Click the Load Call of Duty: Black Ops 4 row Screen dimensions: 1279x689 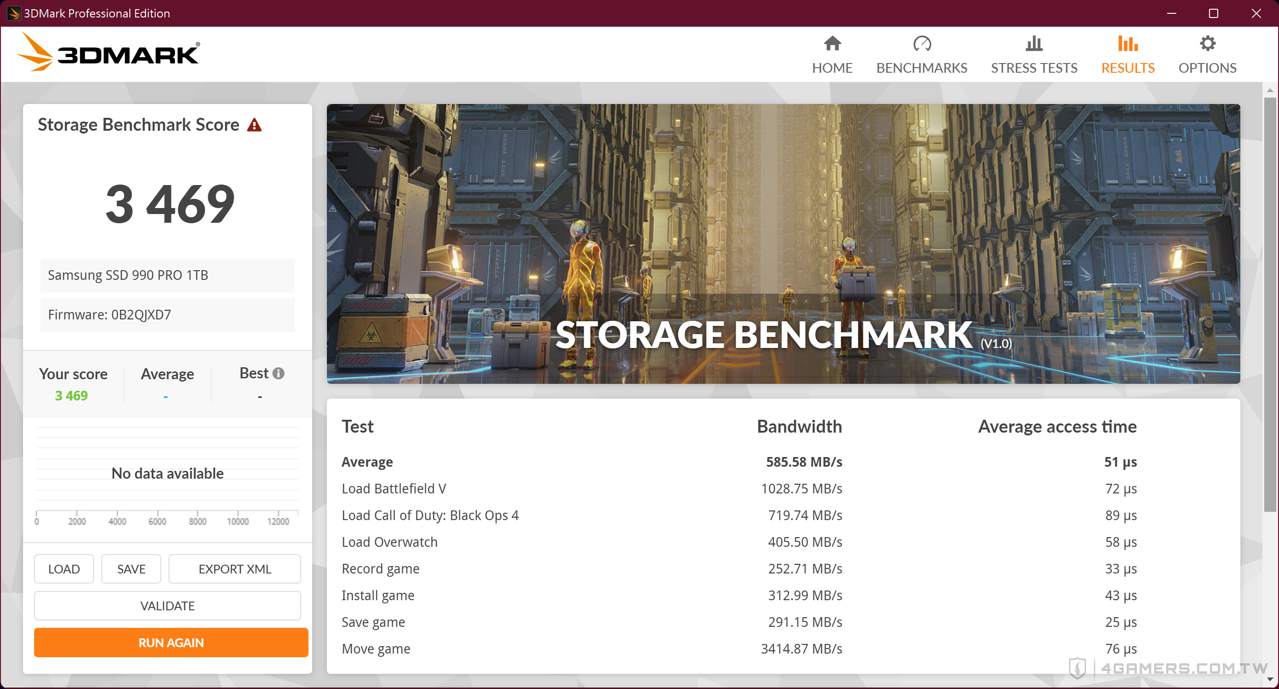739,515
